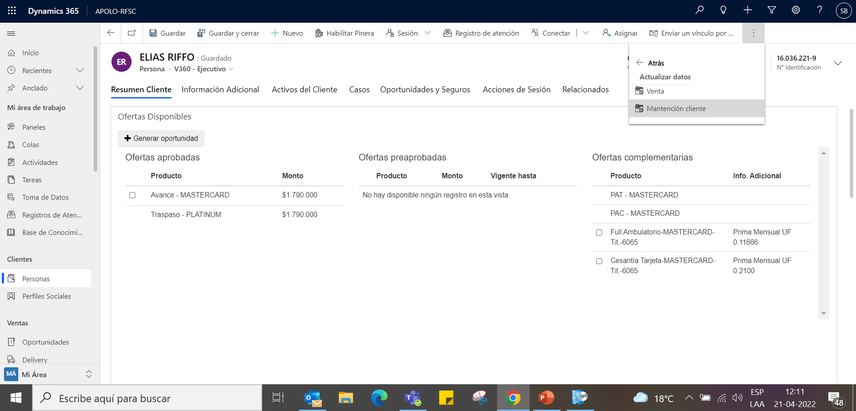Open the Dynamics 365 app launcher grid
The height and width of the screenshot is (411, 856).
point(12,11)
